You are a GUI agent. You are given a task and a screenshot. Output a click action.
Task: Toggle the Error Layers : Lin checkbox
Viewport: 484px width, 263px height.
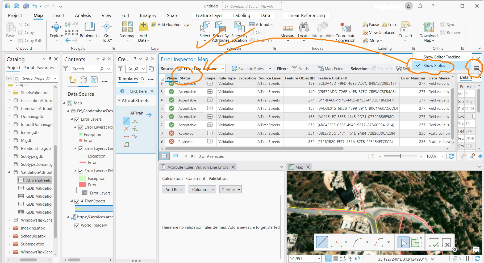click(81, 149)
